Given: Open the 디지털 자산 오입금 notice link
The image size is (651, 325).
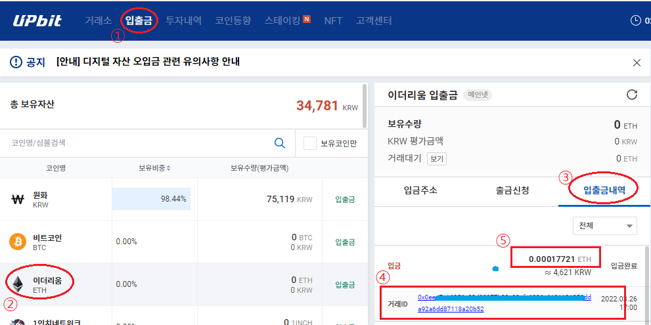Looking at the screenshot, I should [148, 62].
